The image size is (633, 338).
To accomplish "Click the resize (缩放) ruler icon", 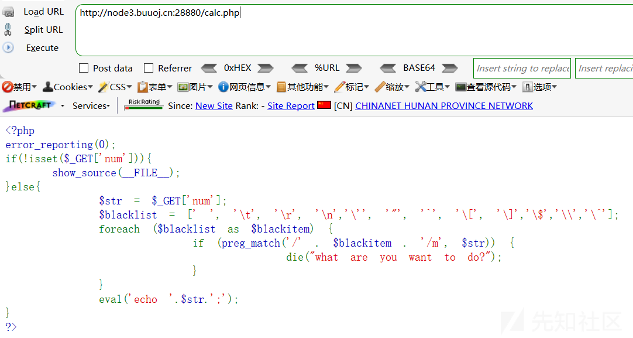I will [x=380, y=87].
